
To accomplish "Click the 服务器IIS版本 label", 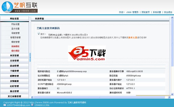I will pyautogui.click(x=44, y=93).
